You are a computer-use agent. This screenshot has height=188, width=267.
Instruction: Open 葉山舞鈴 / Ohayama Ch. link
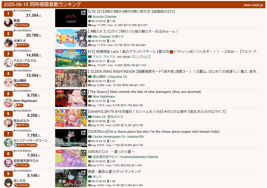click(110, 76)
